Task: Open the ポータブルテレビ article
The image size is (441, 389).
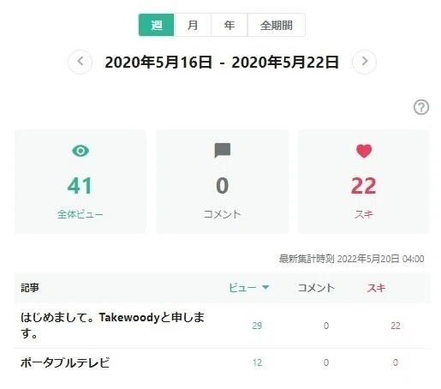Action: (65, 362)
